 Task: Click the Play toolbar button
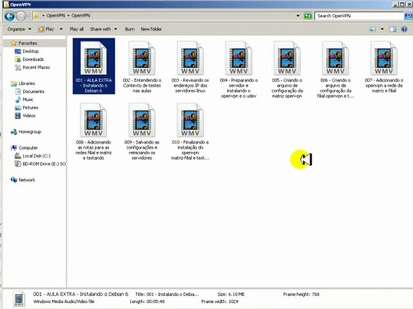(x=46, y=29)
